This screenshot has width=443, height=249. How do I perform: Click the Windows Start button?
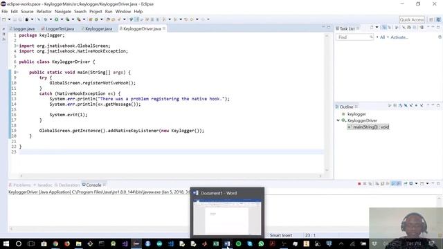pos(6,243)
